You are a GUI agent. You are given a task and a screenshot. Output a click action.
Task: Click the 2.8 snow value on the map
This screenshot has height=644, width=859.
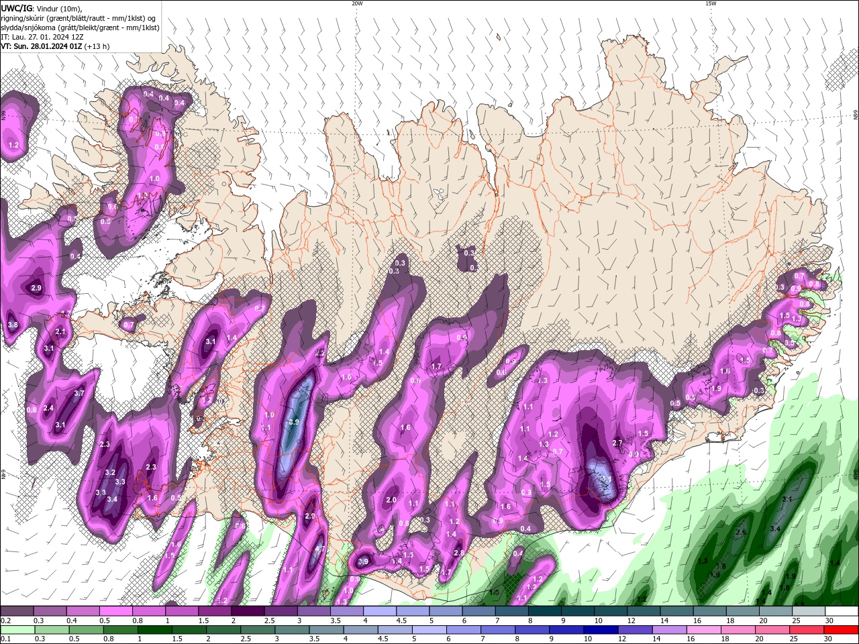point(459,553)
